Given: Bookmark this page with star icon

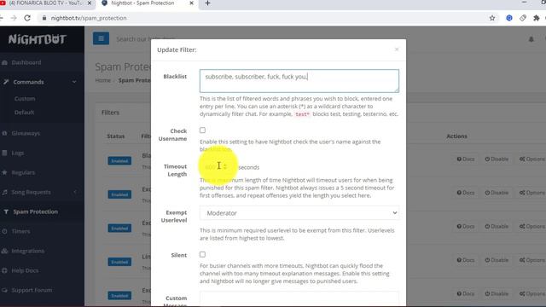Looking at the screenshot, I should coord(492,18).
